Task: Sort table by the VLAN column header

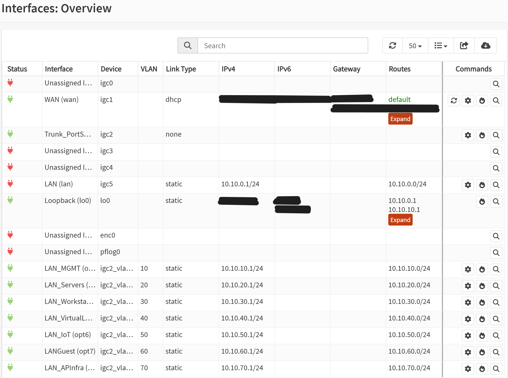Action: 149,69
